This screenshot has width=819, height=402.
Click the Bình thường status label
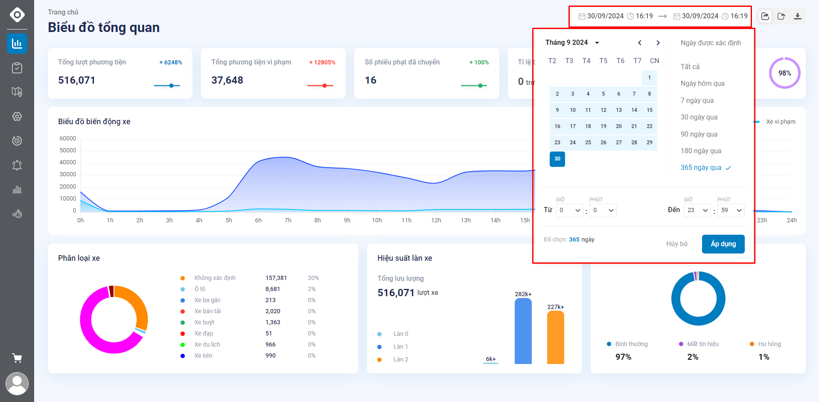click(631, 344)
